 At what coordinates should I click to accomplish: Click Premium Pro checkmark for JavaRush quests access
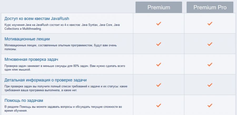pos(210,24)
